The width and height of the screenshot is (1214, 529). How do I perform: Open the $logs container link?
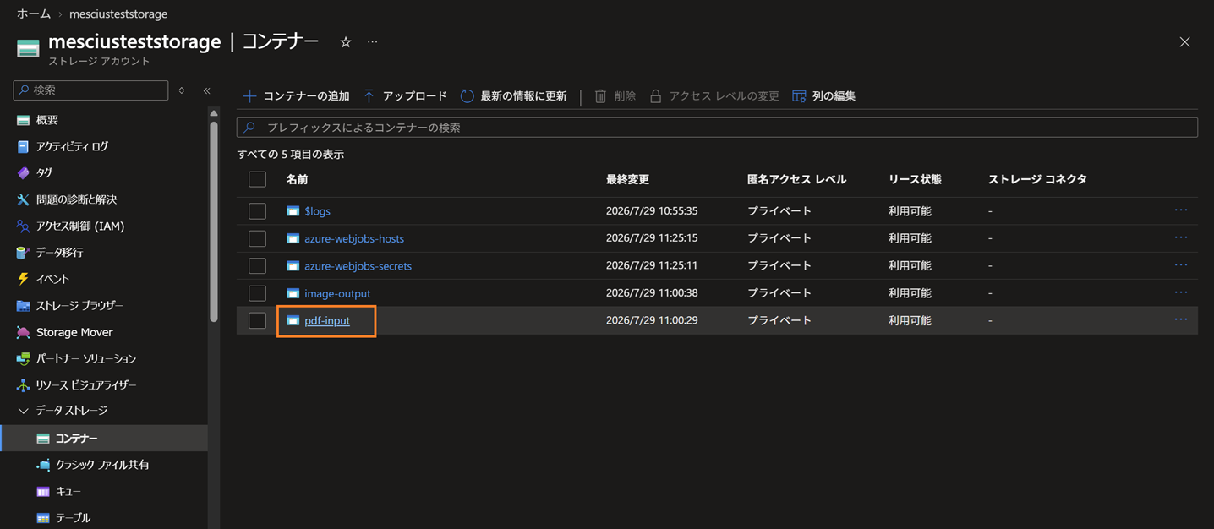[318, 211]
